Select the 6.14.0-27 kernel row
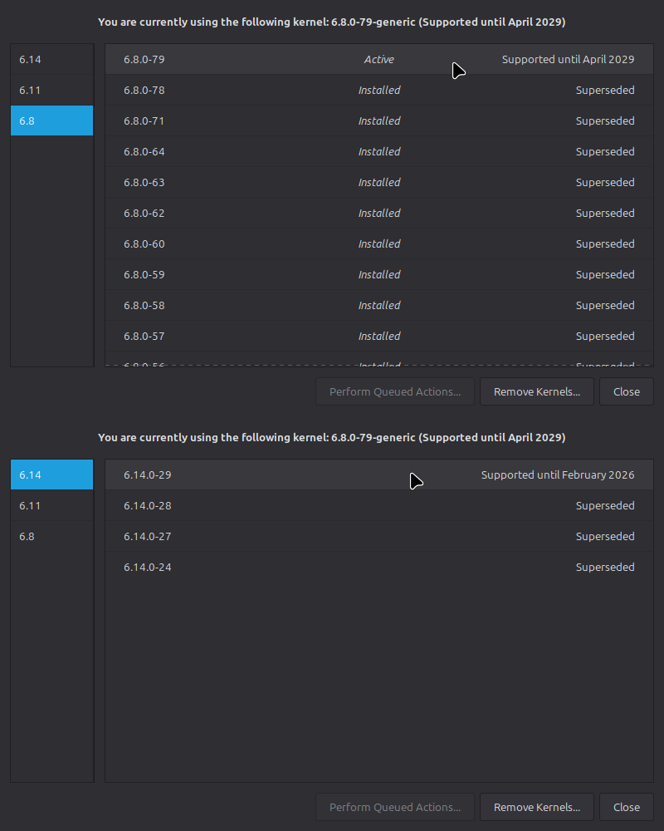664x831 pixels. [379, 536]
